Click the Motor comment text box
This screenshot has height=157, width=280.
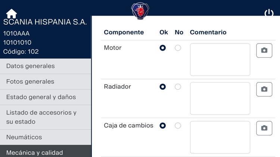click(220, 60)
